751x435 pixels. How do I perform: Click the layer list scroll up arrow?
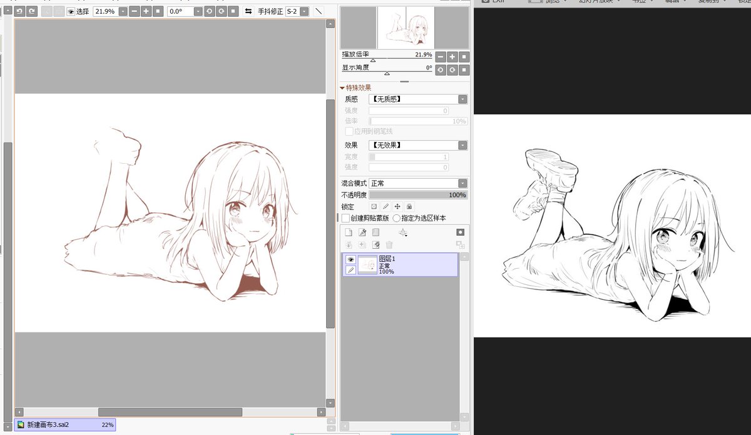click(464, 256)
